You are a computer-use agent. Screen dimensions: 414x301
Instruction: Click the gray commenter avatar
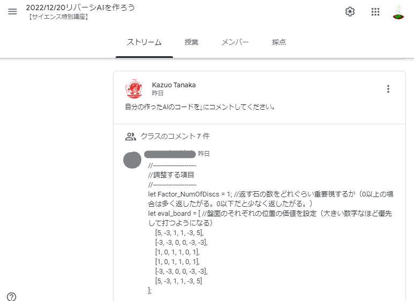coord(132,160)
